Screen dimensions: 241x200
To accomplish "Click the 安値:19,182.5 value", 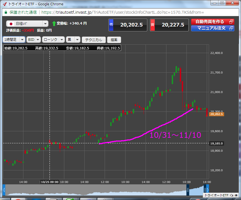I will pyautogui.click(x=78, y=48).
